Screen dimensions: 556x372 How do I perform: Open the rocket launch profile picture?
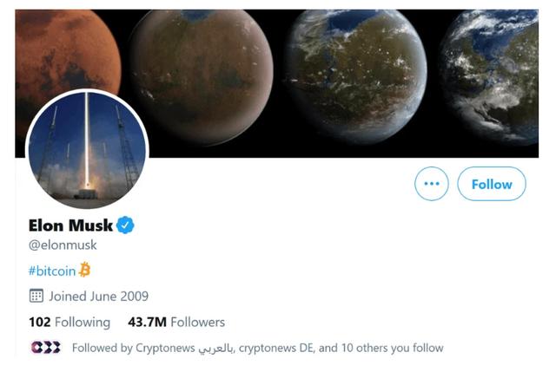(x=86, y=148)
